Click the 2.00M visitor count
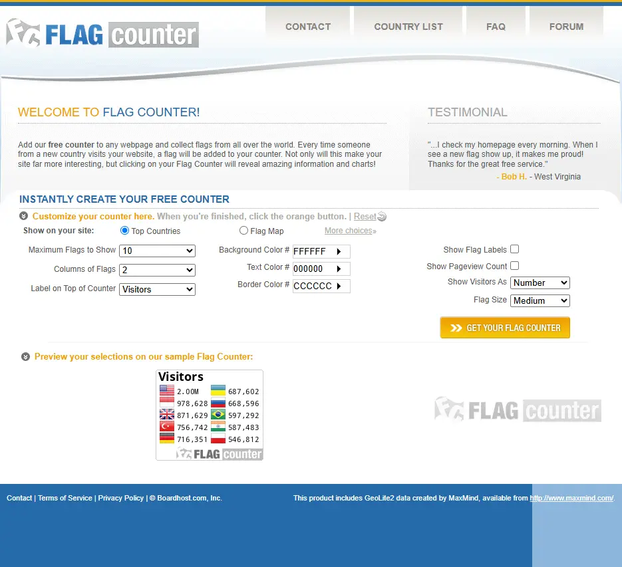 [188, 392]
